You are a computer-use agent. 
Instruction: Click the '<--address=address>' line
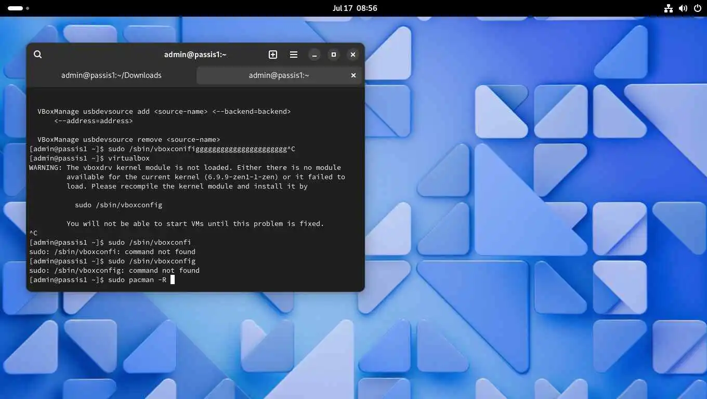pos(94,121)
